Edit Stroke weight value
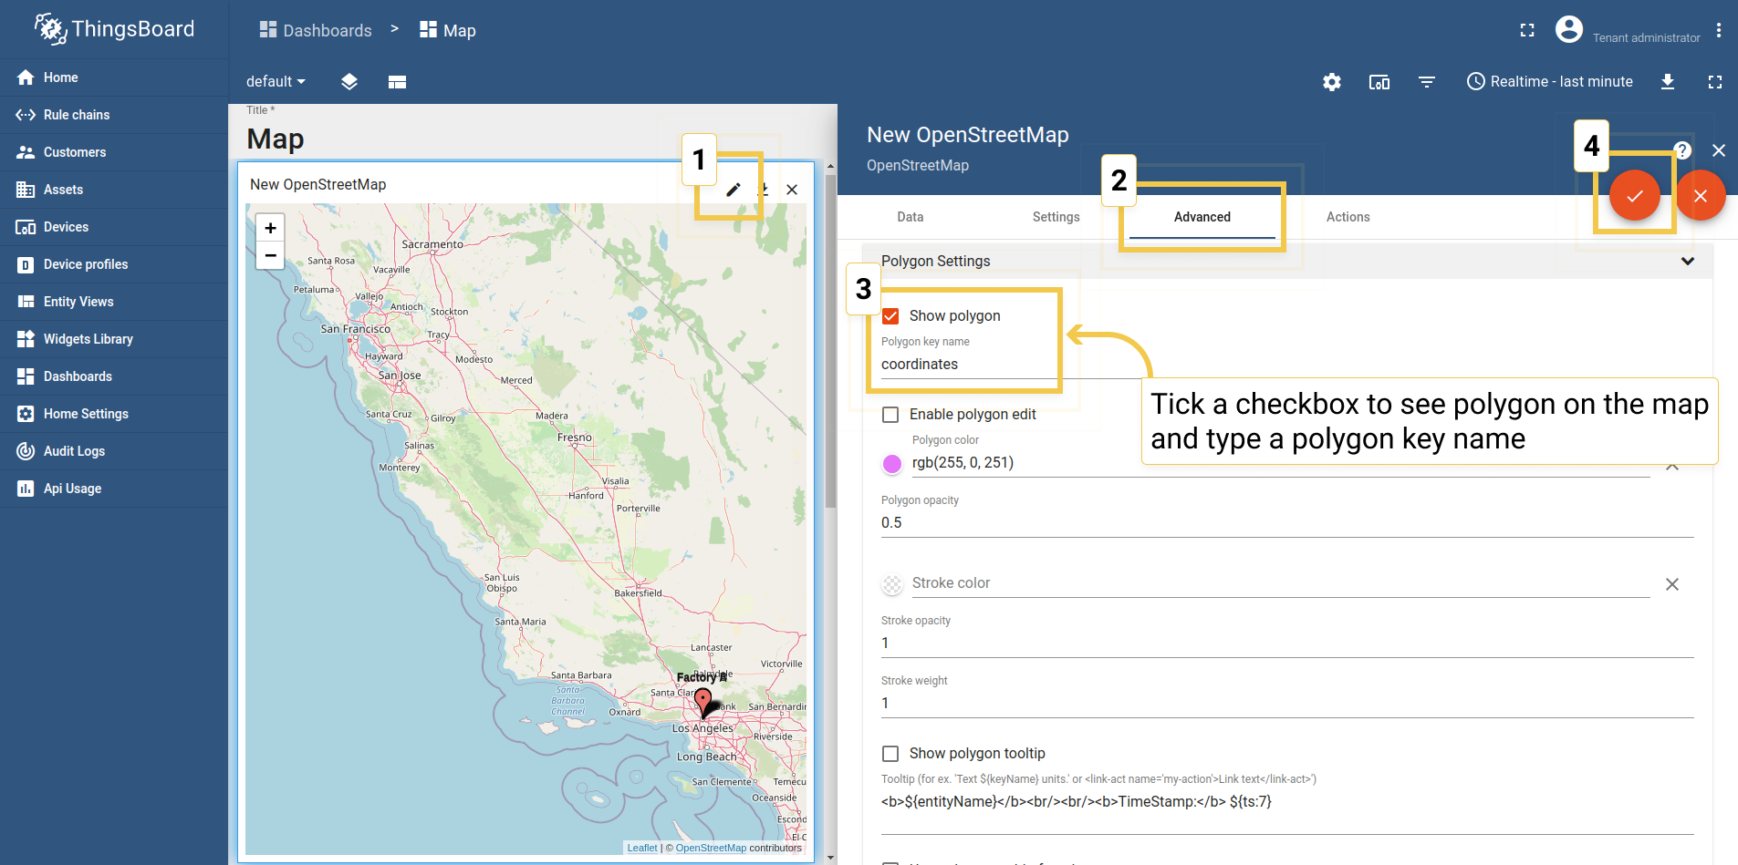This screenshot has width=1738, height=865. [1287, 704]
